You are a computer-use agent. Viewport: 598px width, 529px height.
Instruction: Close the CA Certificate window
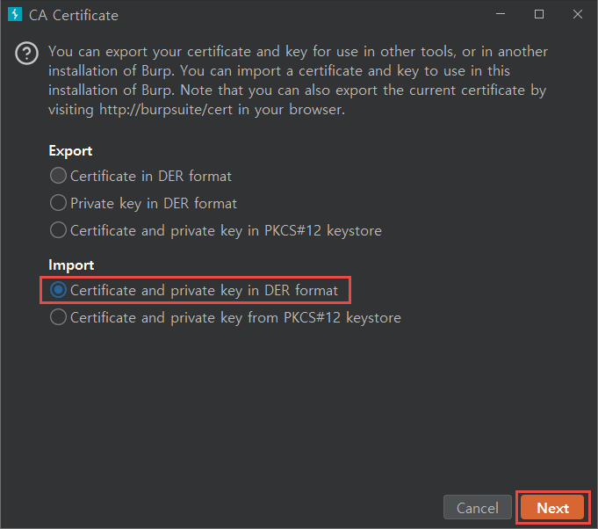coord(578,14)
